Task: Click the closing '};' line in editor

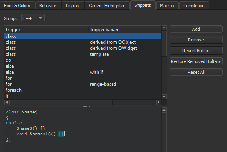Action: (8, 140)
